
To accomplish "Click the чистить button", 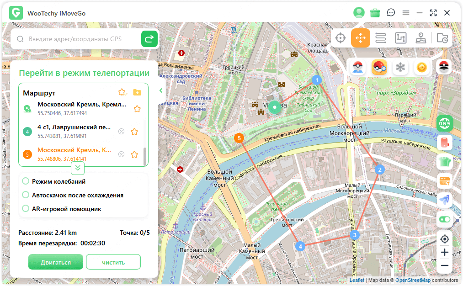I will tap(113, 262).
